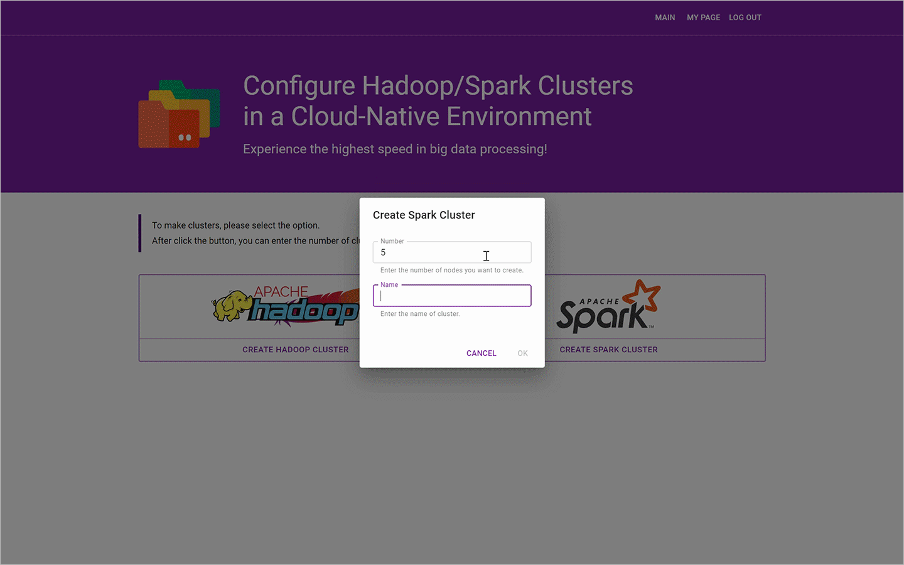Open the MAIN navigation item
This screenshot has height=565, width=904.
[665, 18]
